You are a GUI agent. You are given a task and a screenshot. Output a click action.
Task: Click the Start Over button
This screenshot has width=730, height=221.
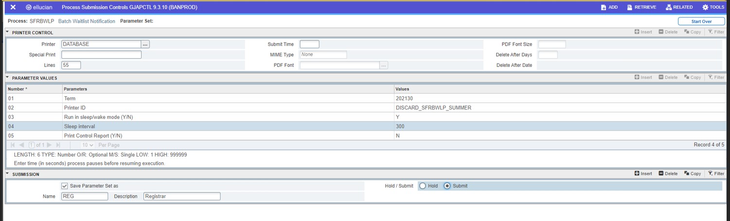[x=701, y=21]
